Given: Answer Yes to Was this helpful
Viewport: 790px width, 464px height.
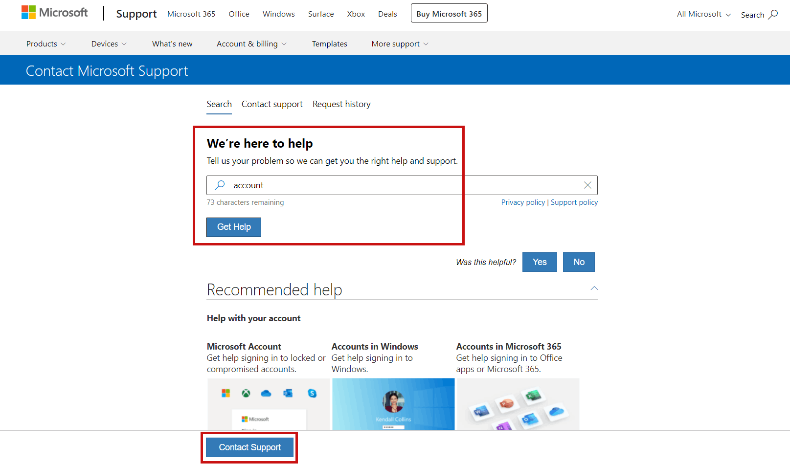Looking at the screenshot, I should pos(540,262).
